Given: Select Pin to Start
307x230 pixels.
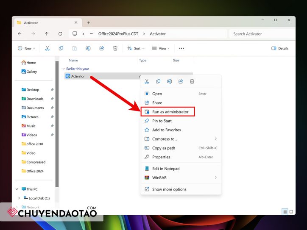Looking at the screenshot, I should [x=181, y=121].
